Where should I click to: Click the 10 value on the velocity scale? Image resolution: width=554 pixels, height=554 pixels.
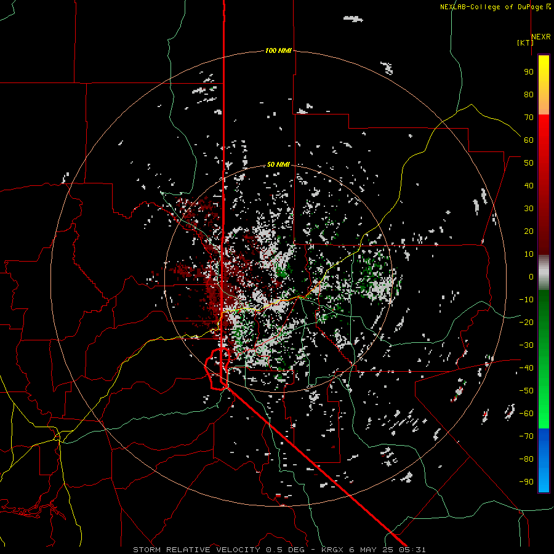(x=529, y=254)
